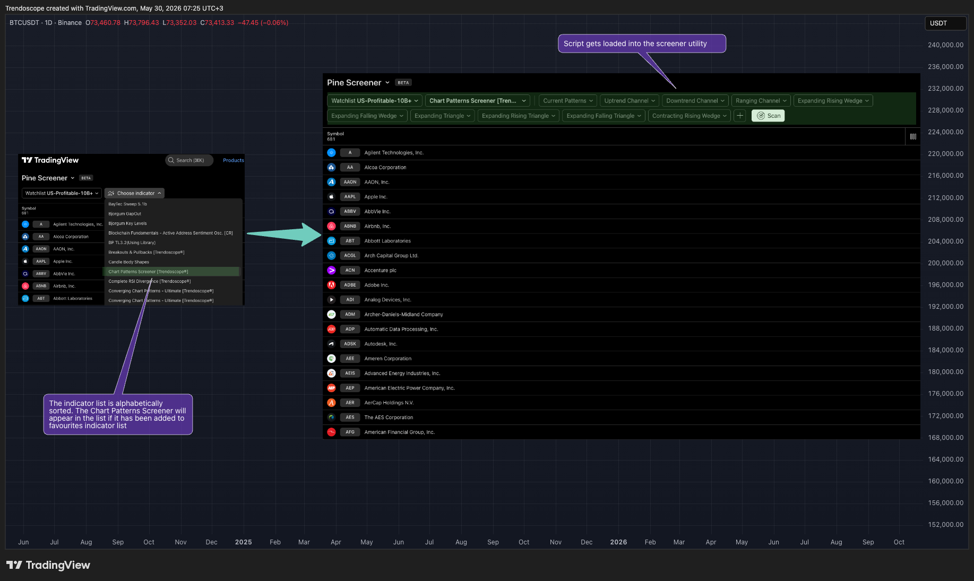
Task: Click the AerCap Holdings logo icon
Action: 331,403
